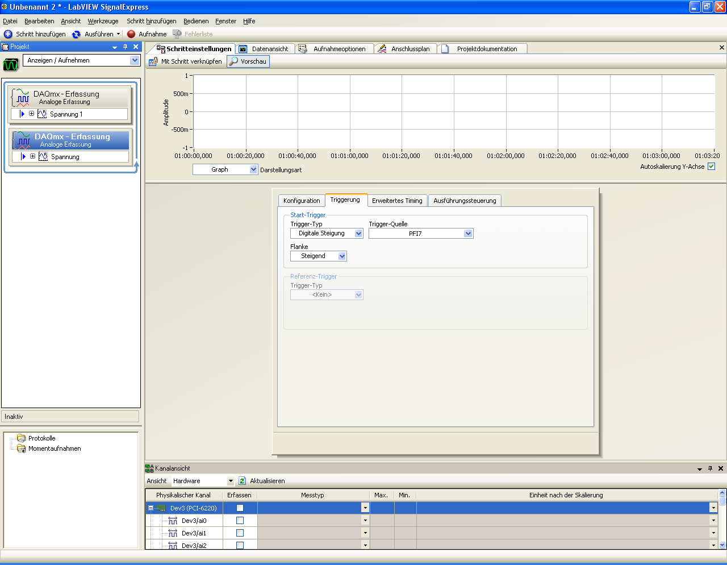This screenshot has height=565, width=727.
Task: Check the Erfassen box for Dev3/ai1
Action: pos(240,533)
